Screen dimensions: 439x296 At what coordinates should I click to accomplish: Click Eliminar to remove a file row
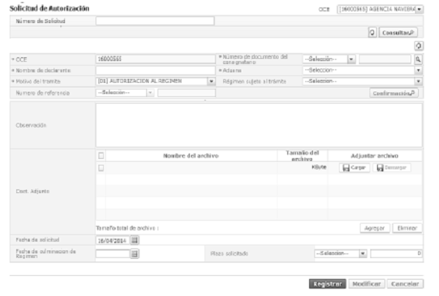click(407, 228)
